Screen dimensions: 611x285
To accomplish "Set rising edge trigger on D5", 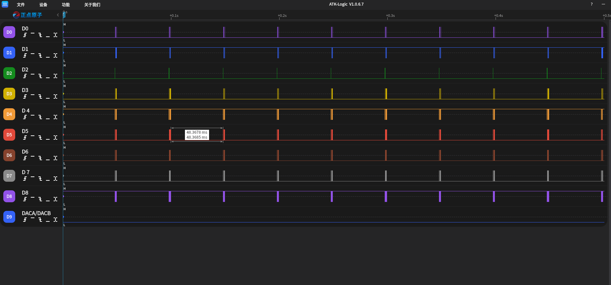I will 25,138.
